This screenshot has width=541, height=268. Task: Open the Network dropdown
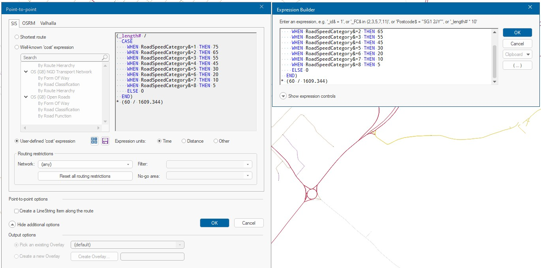pos(85,164)
